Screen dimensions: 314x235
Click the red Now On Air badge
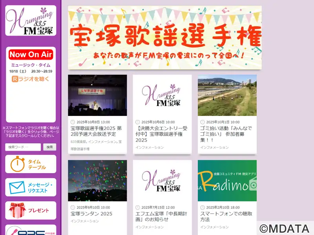point(31,54)
